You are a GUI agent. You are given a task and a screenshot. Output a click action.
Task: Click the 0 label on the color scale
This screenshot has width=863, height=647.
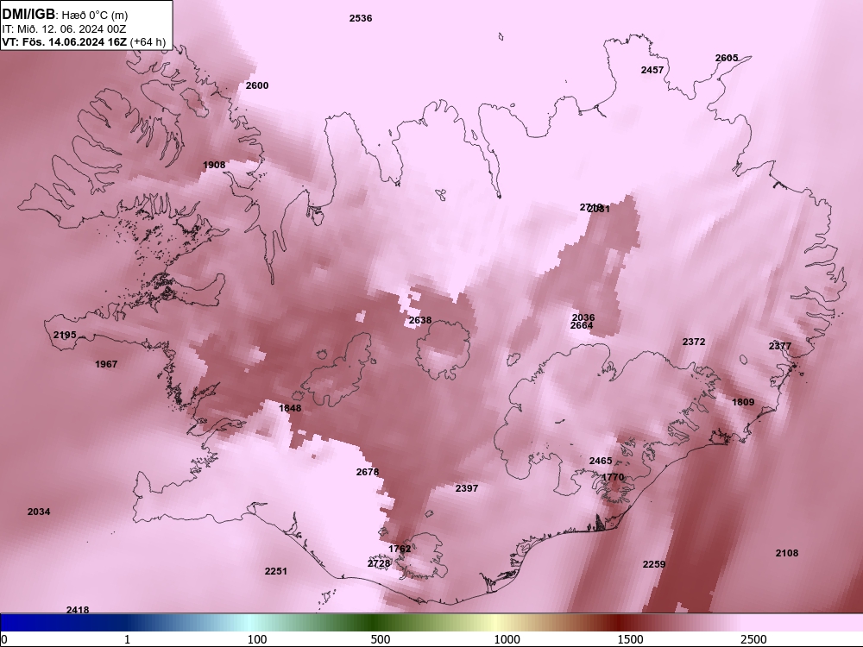(x=5, y=639)
